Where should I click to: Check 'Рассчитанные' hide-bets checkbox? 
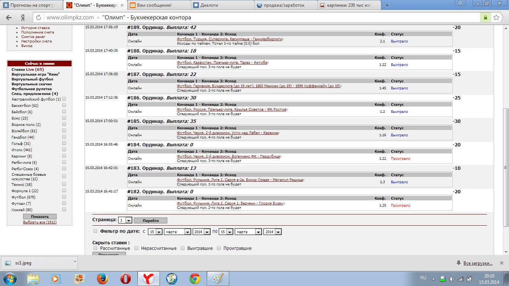[95, 248]
